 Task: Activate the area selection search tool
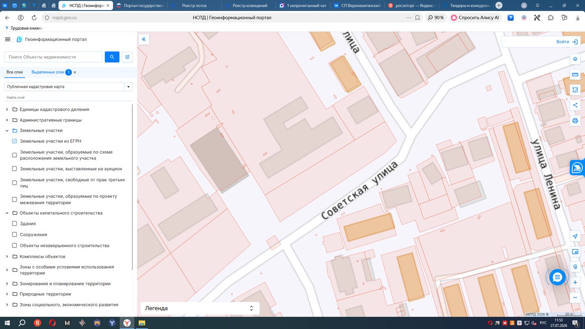(x=575, y=90)
